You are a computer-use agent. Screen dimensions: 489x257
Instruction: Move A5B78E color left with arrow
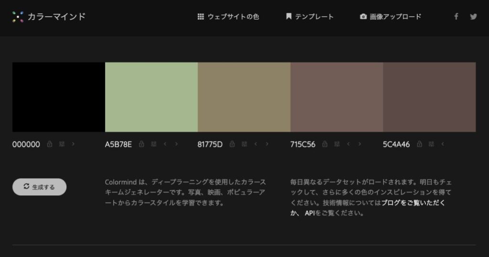point(165,144)
